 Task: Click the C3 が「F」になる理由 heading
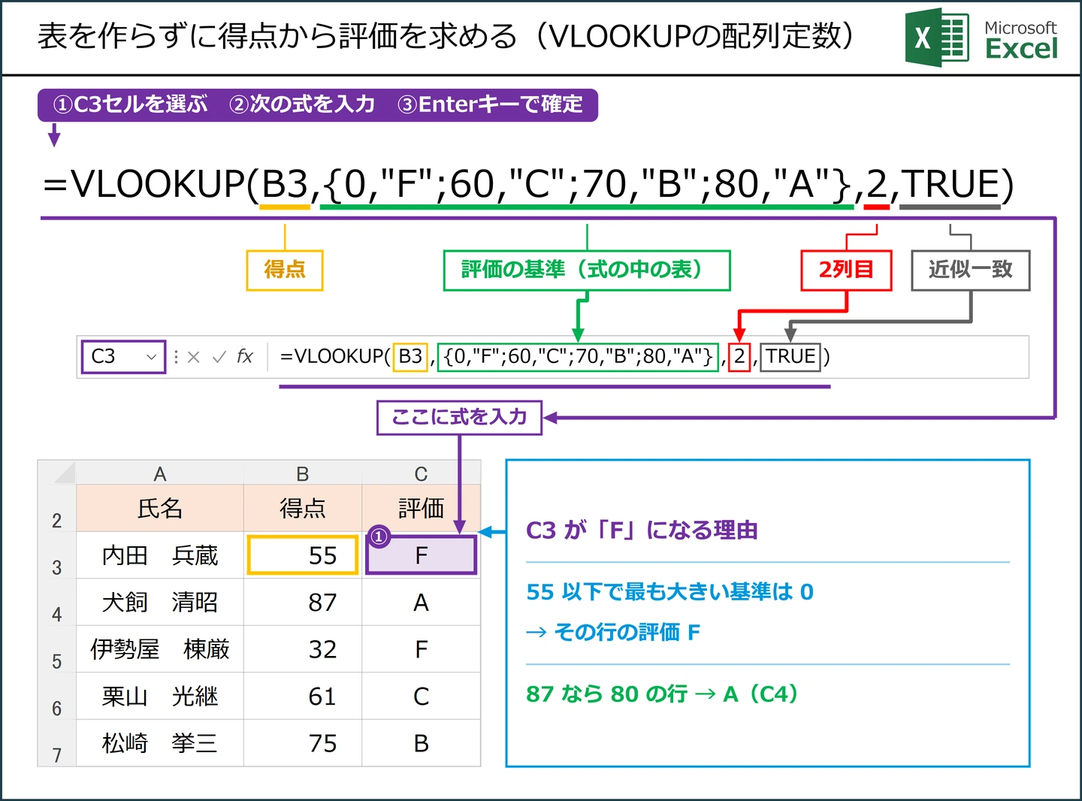[x=642, y=530]
